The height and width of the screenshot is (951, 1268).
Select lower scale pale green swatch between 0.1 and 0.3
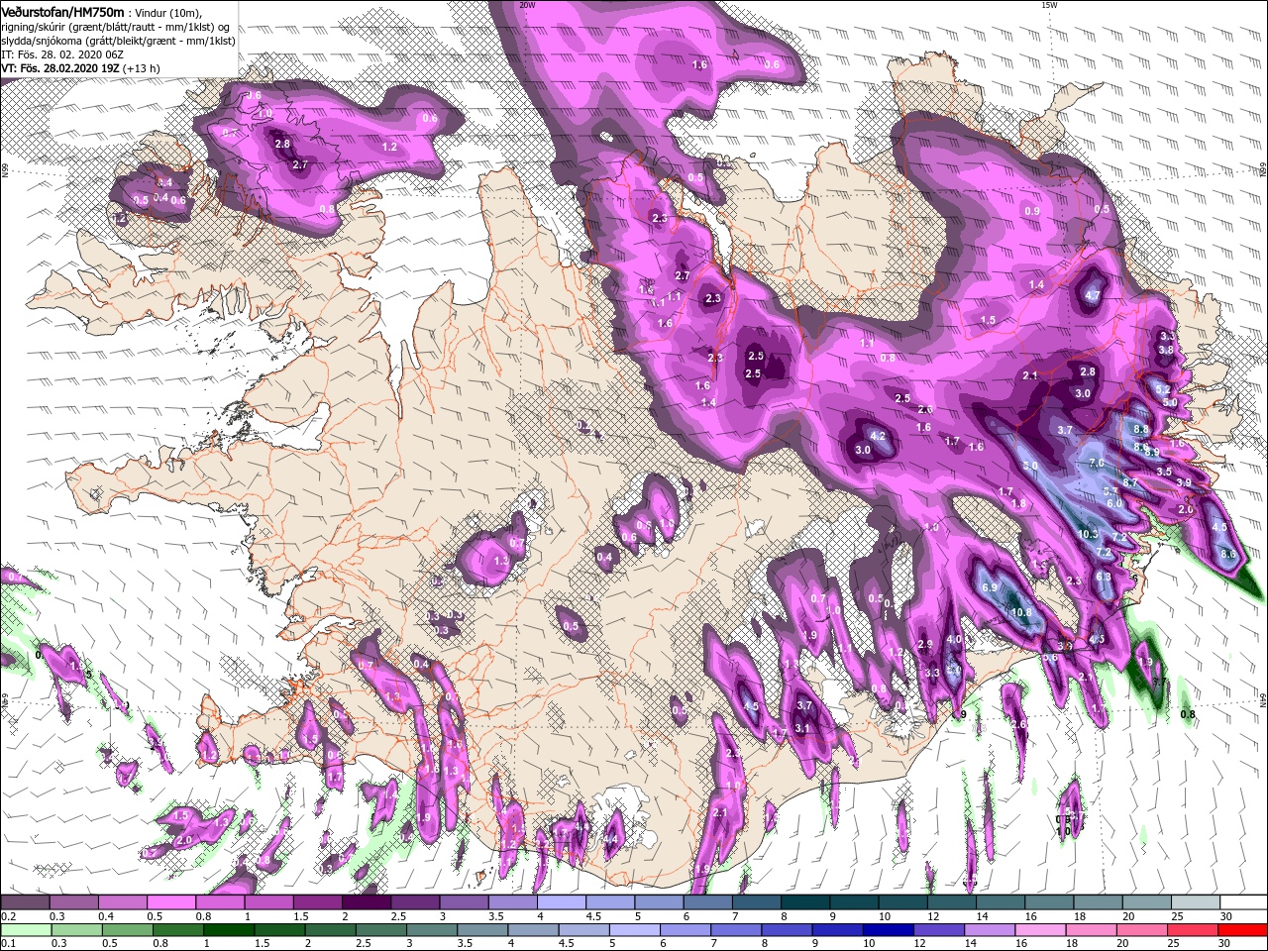26,930
